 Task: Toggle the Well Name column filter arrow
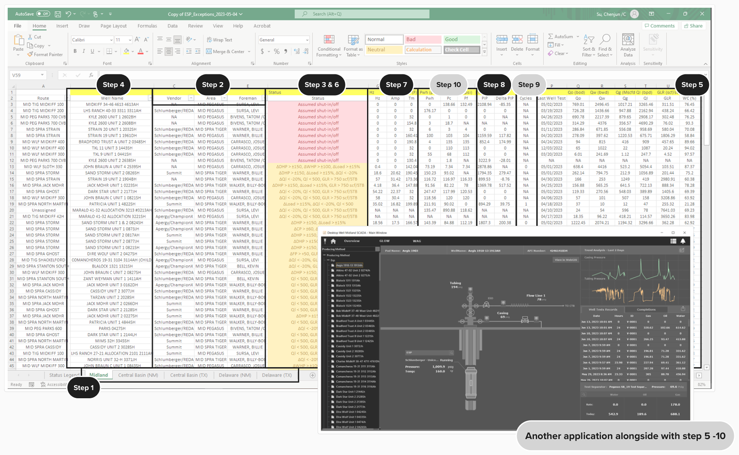150,98
